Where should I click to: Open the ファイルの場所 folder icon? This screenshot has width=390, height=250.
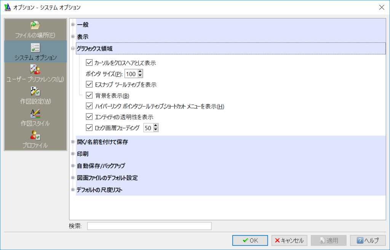click(x=35, y=25)
